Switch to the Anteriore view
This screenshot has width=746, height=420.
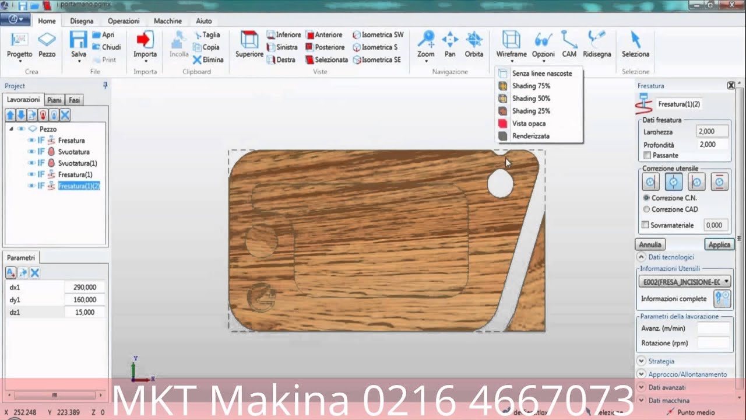[324, 35]
